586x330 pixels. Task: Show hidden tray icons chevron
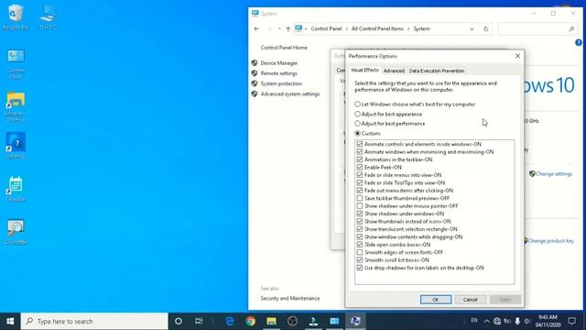pyautogui.click(x=486, y=321)
